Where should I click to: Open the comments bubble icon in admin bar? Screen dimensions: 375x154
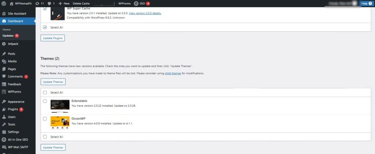point(49,4)
